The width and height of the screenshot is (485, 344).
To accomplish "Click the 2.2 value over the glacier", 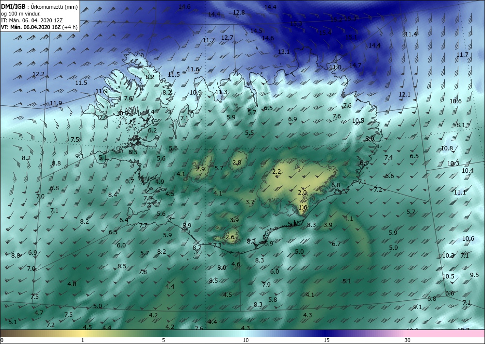I will click(x=276, y=171).
